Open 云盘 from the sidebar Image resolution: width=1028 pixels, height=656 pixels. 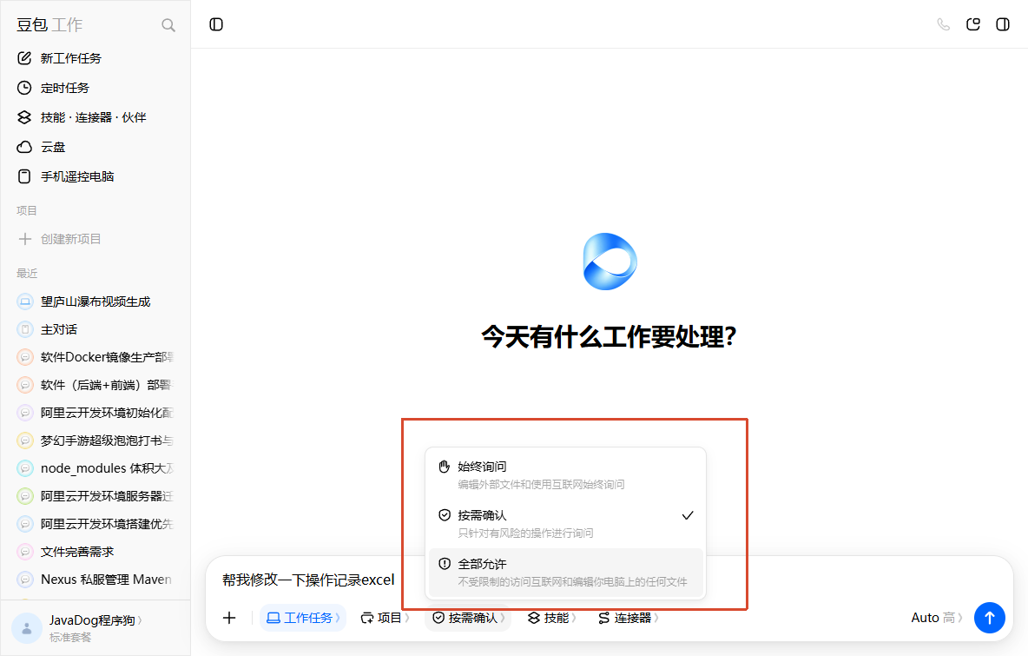tap(95, 147)
